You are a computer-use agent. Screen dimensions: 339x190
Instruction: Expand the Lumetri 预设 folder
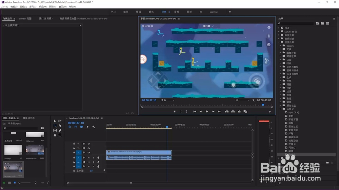tap(278, 32)
